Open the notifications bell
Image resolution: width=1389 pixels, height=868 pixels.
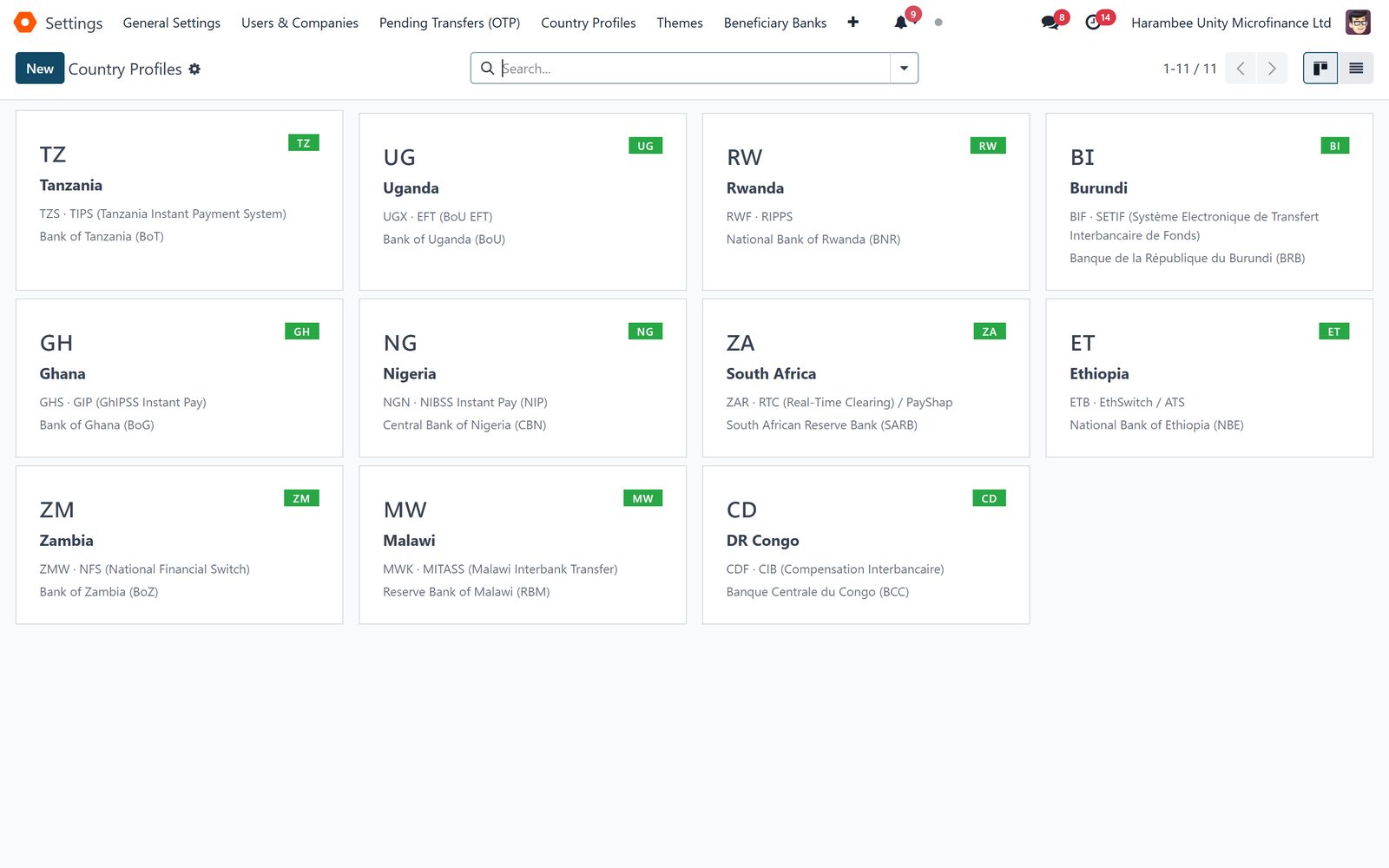(x=901, y=23)
